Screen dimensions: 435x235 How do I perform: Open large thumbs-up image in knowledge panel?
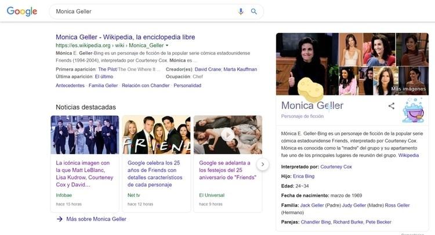point(307,64)
